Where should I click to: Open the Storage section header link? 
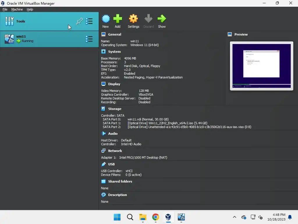coord(115,108)
